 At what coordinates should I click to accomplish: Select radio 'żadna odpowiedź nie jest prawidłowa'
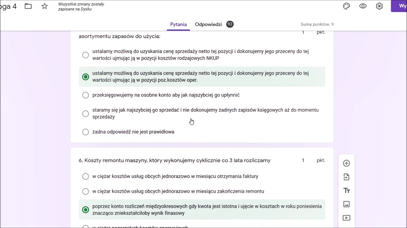(x=86, y=132)
